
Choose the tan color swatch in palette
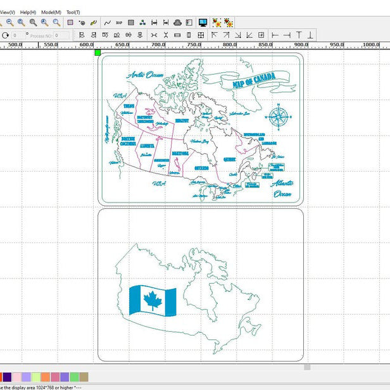[x=84, y=377]
